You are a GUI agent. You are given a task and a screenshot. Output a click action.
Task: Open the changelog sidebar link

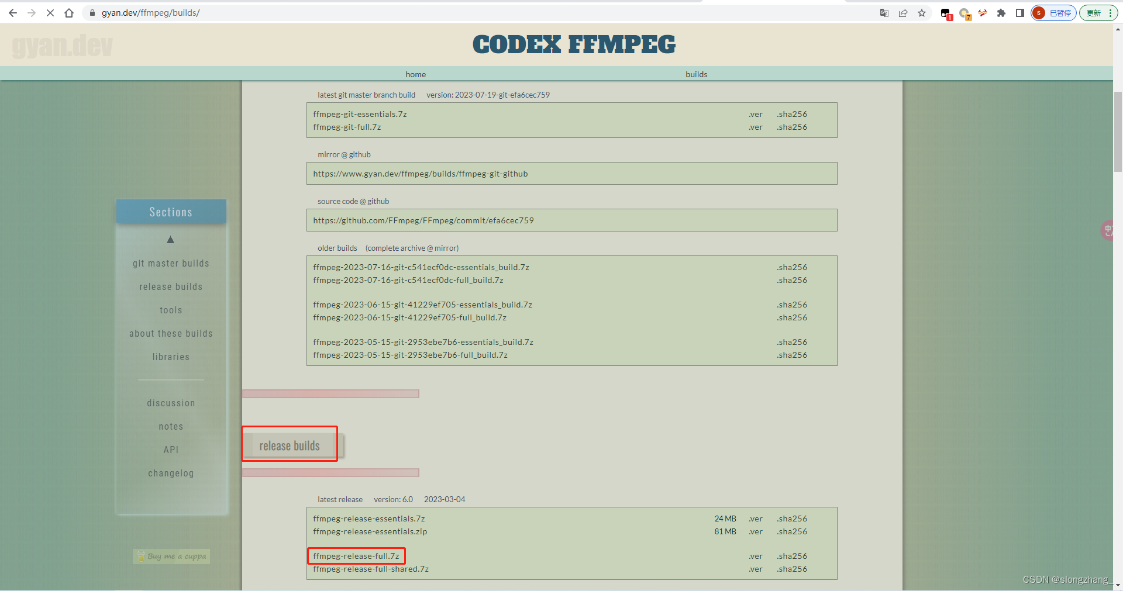[171, 474]
